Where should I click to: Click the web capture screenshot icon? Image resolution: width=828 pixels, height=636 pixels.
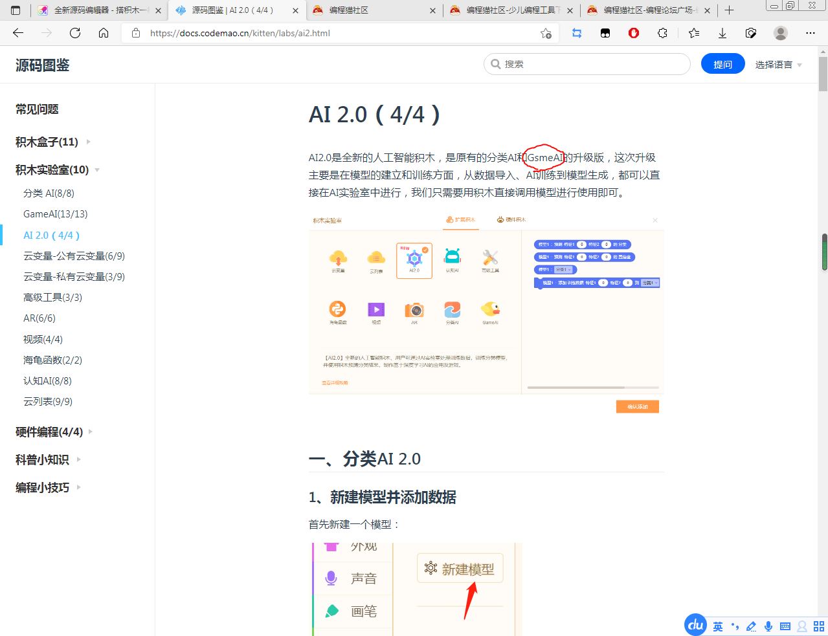(x=751, y=33)
